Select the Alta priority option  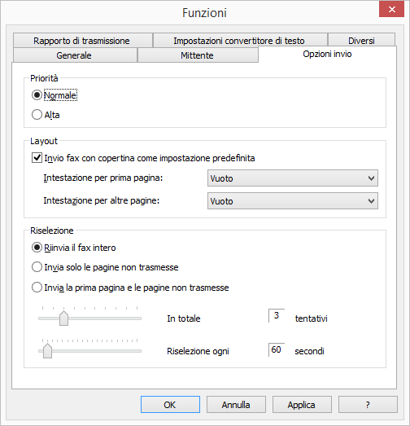pos(37,115)
